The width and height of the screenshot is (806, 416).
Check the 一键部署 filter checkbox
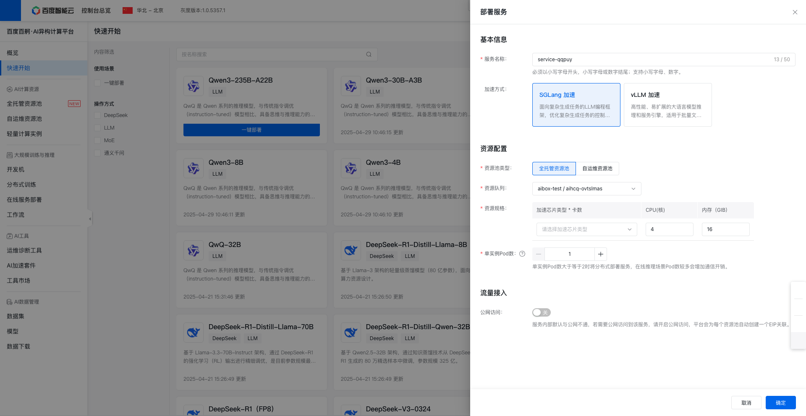tap(97, 83)
